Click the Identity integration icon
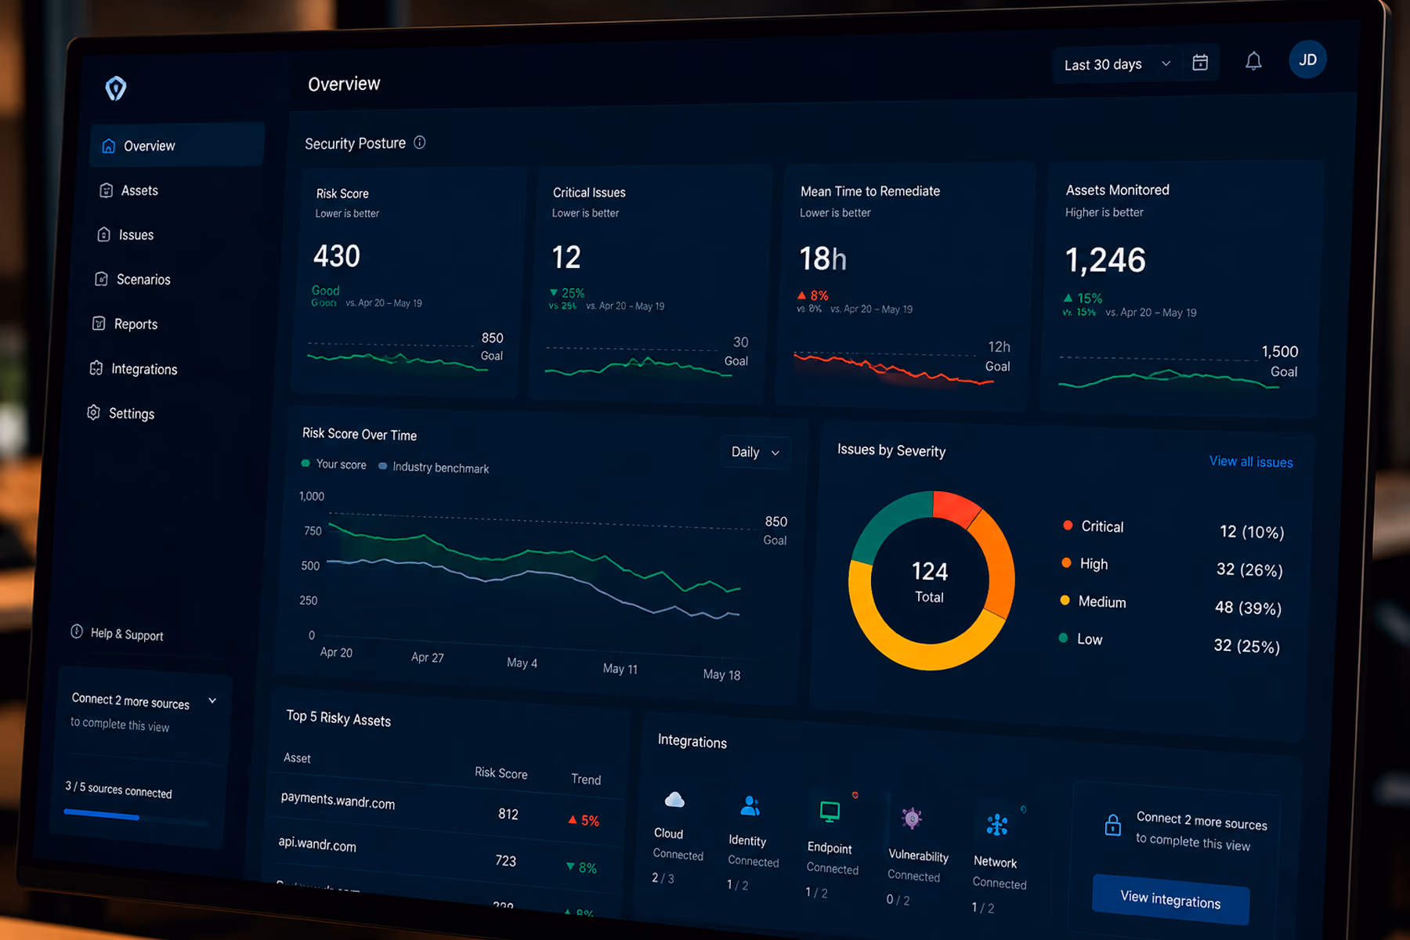Image resolution: width=1410 pixels, height=940 pixels. [750, 805]
